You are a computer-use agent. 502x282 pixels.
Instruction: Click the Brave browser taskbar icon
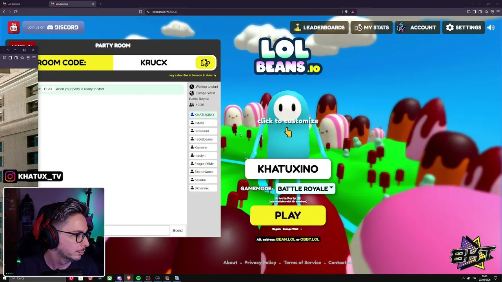(129, 278)
